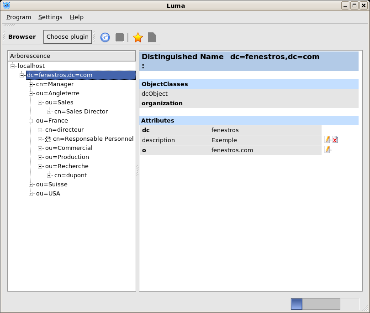This screenshot has width=370, height=313.
Task: Expand the ou=Commercial node
Action: tap(40, 148)
